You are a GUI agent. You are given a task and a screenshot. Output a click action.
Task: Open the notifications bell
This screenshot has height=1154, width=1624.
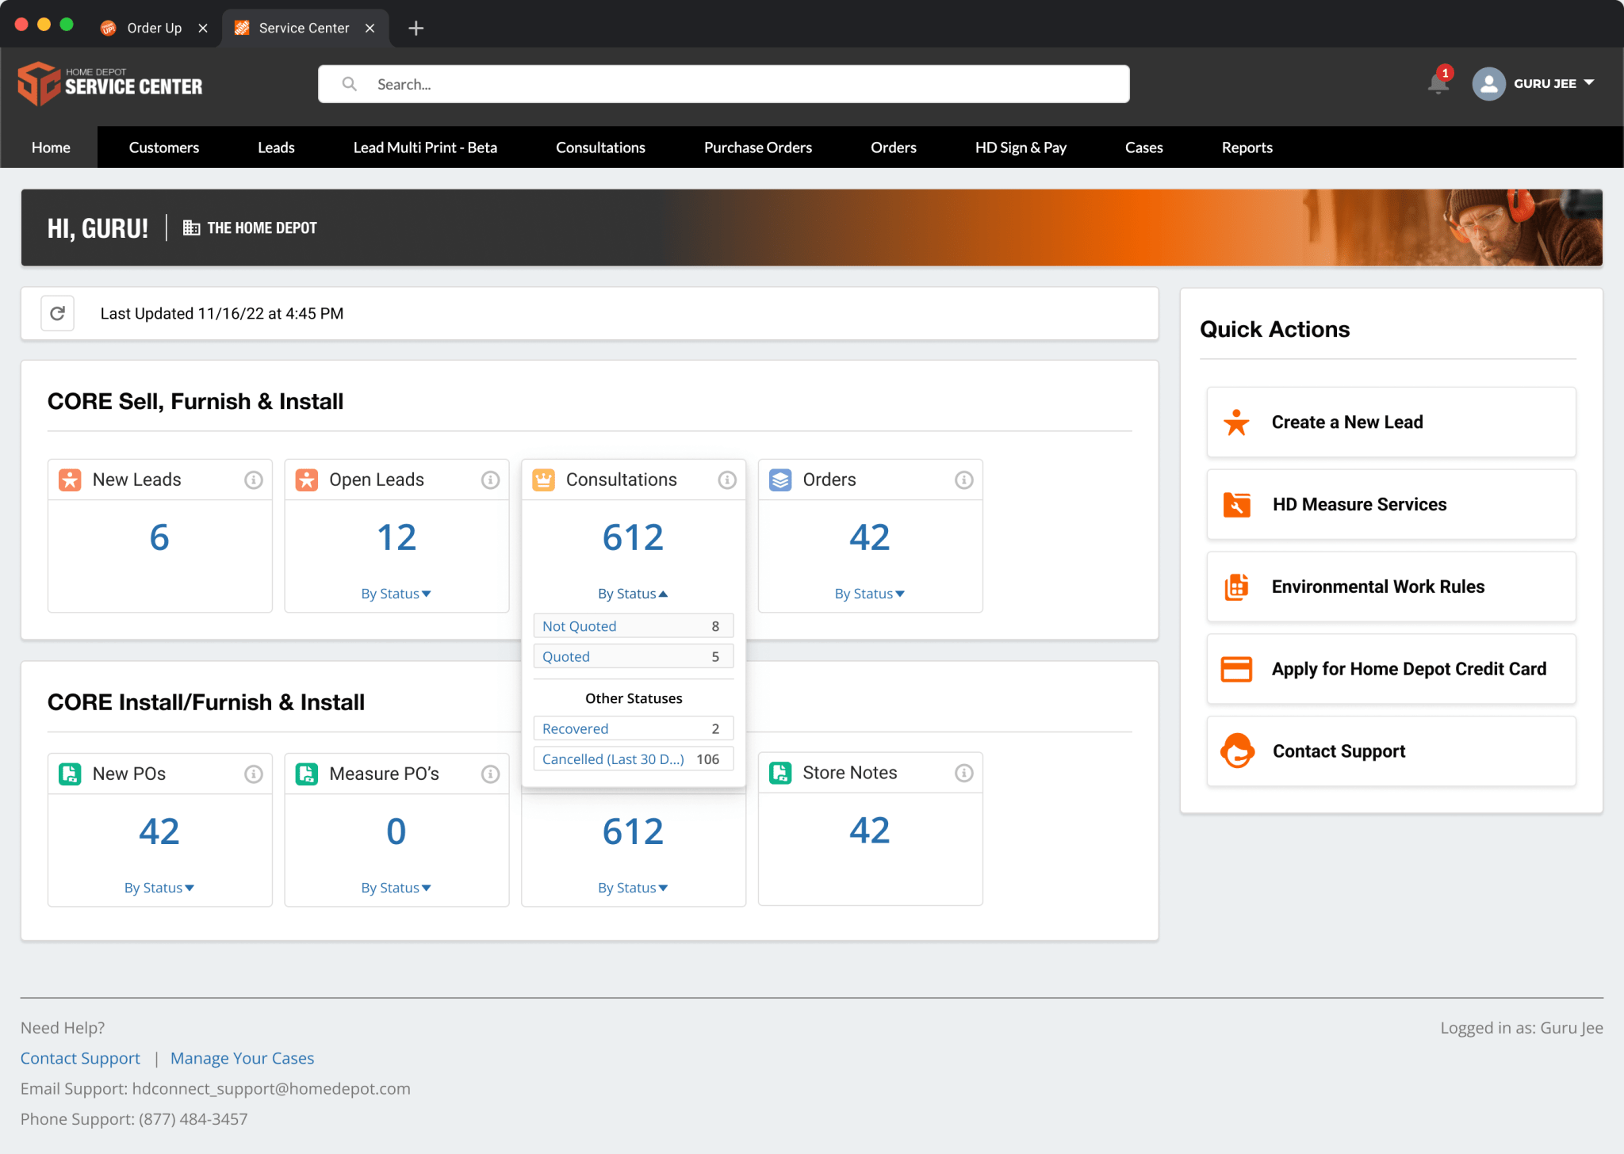coord(1438,83)
